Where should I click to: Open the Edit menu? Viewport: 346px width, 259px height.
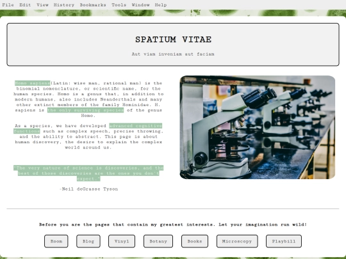25,4
